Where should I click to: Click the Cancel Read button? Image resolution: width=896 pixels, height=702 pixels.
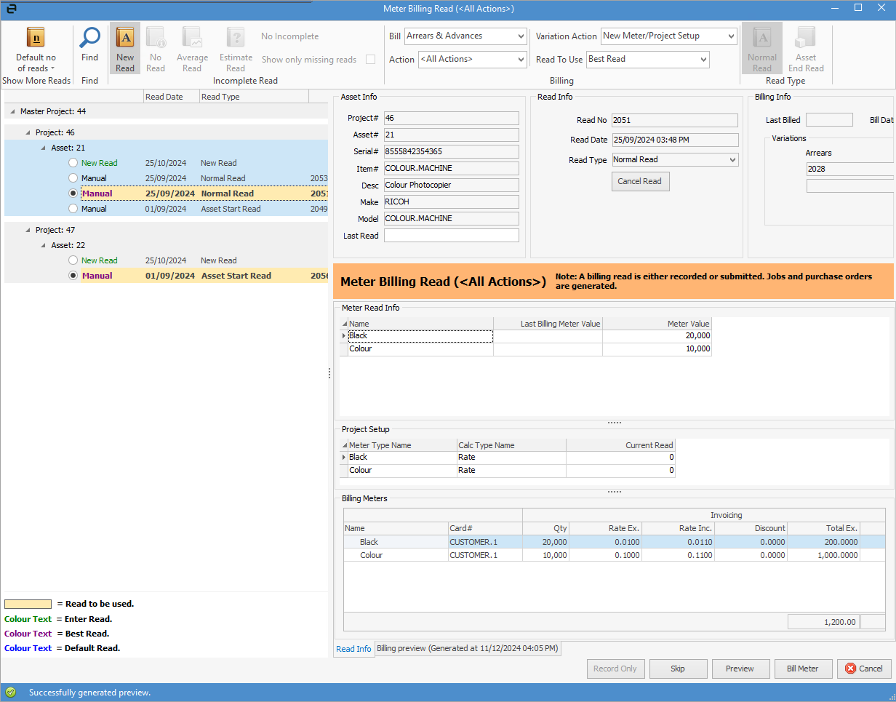tap(640, 181)
